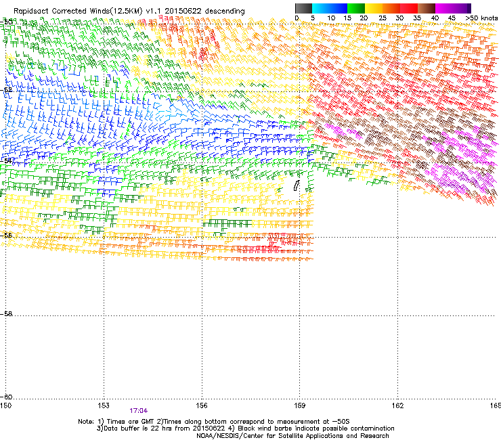Image resolution: width=501 pixels, height=440 pixels.
Task: Click the 'Data buffer is 22 hrs' note
Action: click(245, 428)
